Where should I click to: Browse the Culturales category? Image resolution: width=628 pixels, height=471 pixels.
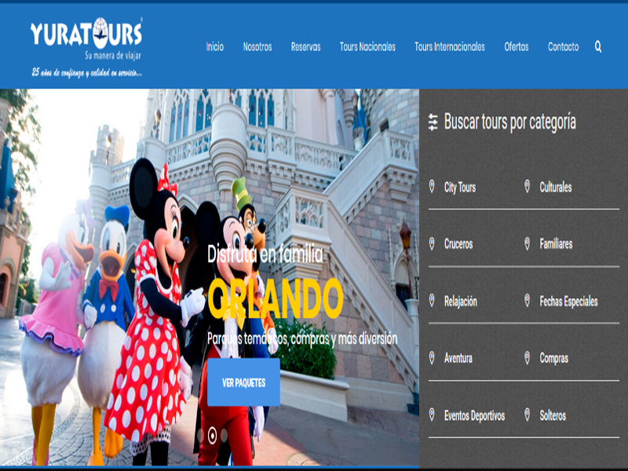point(556,187)
